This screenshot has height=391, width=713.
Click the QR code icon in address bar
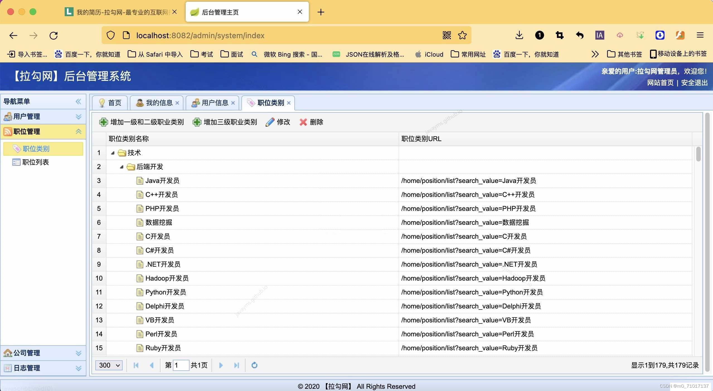(447, 35)
